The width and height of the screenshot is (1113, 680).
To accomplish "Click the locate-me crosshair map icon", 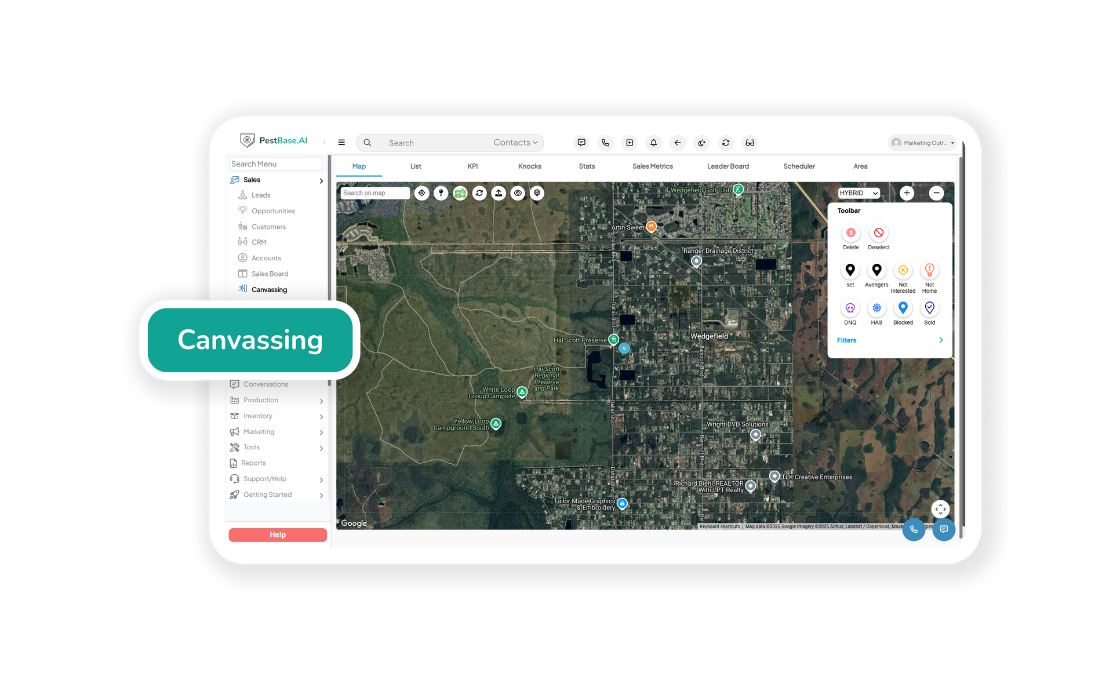I will pos(422,193).
